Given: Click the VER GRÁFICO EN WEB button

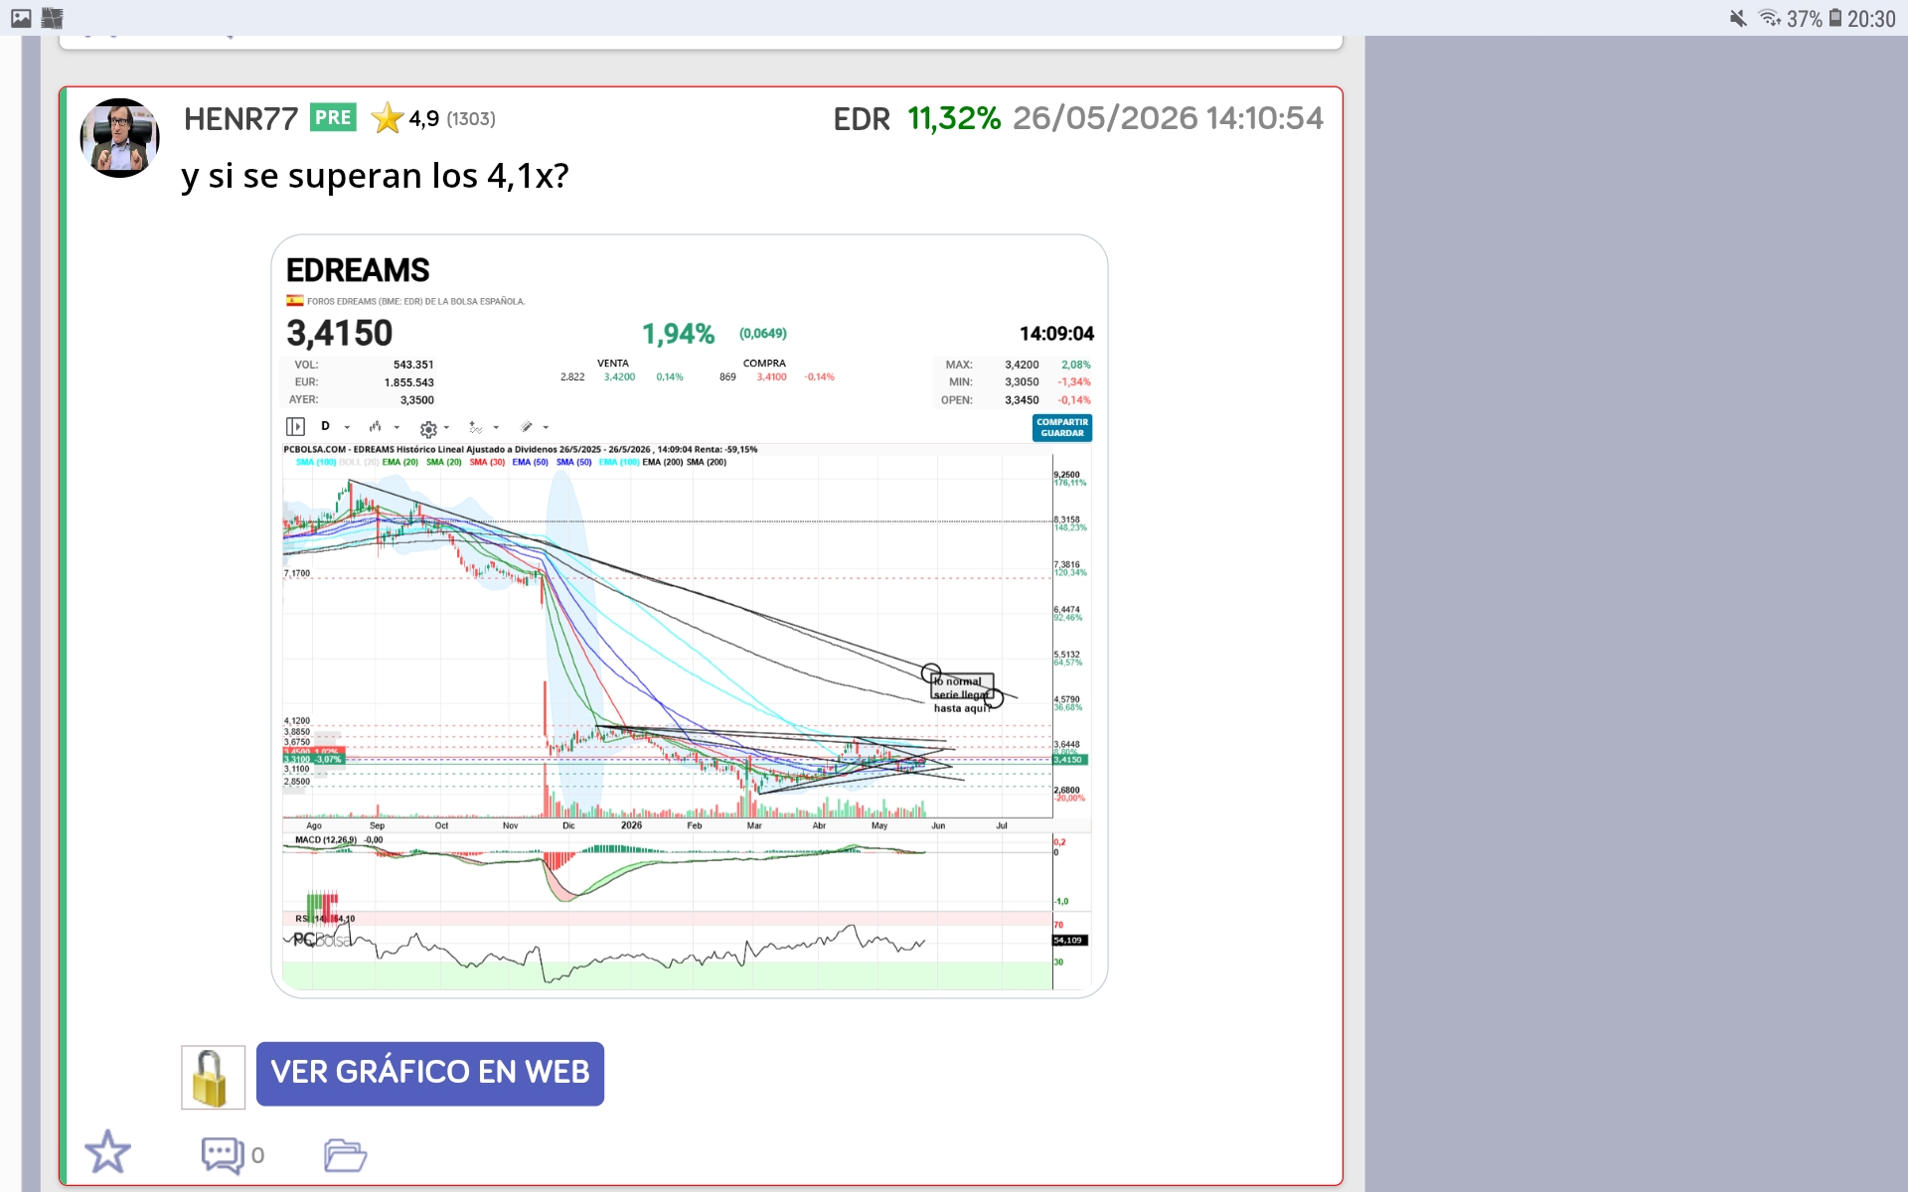Looking at the screenshot, I should click(430, 1074).
